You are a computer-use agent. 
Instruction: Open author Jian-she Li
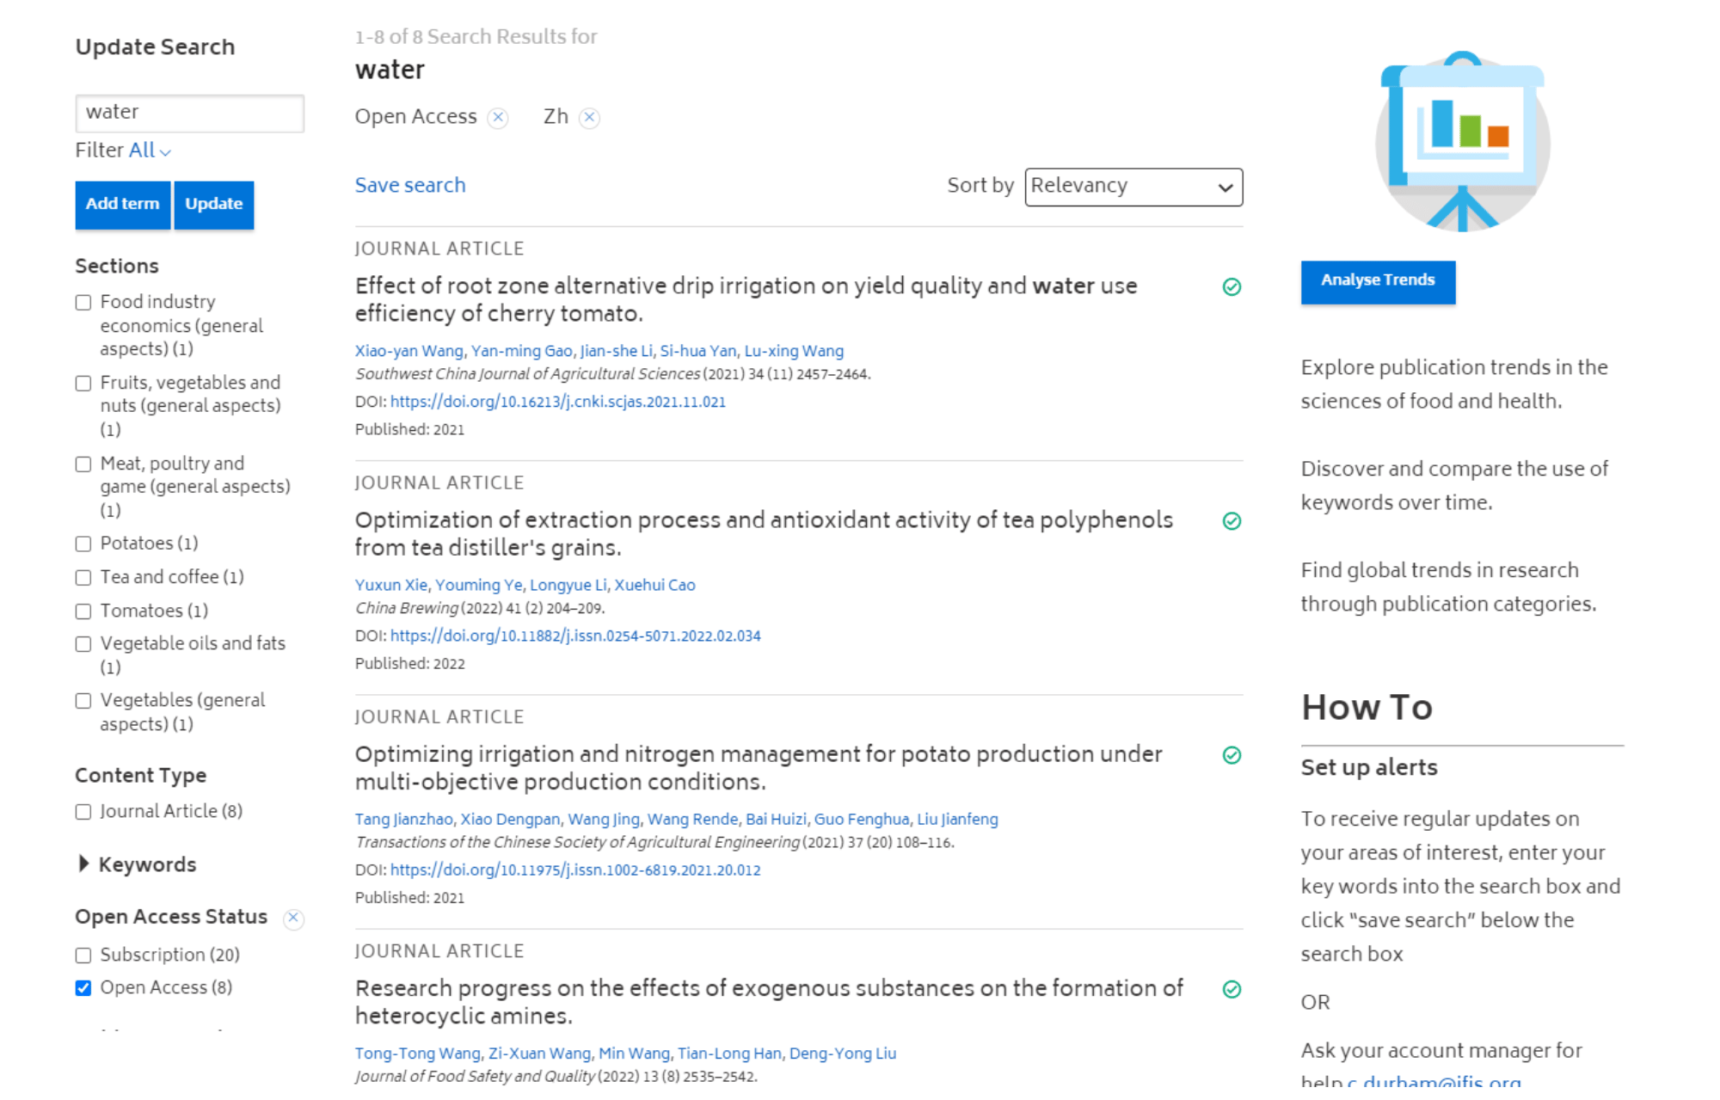click(617, 351)
